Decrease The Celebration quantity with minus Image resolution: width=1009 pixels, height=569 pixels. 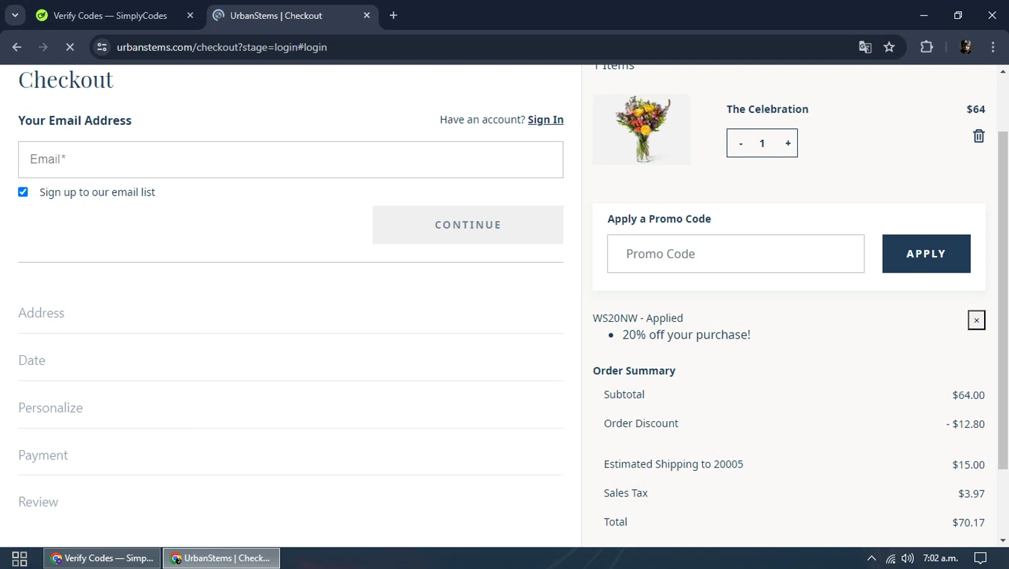741,143
